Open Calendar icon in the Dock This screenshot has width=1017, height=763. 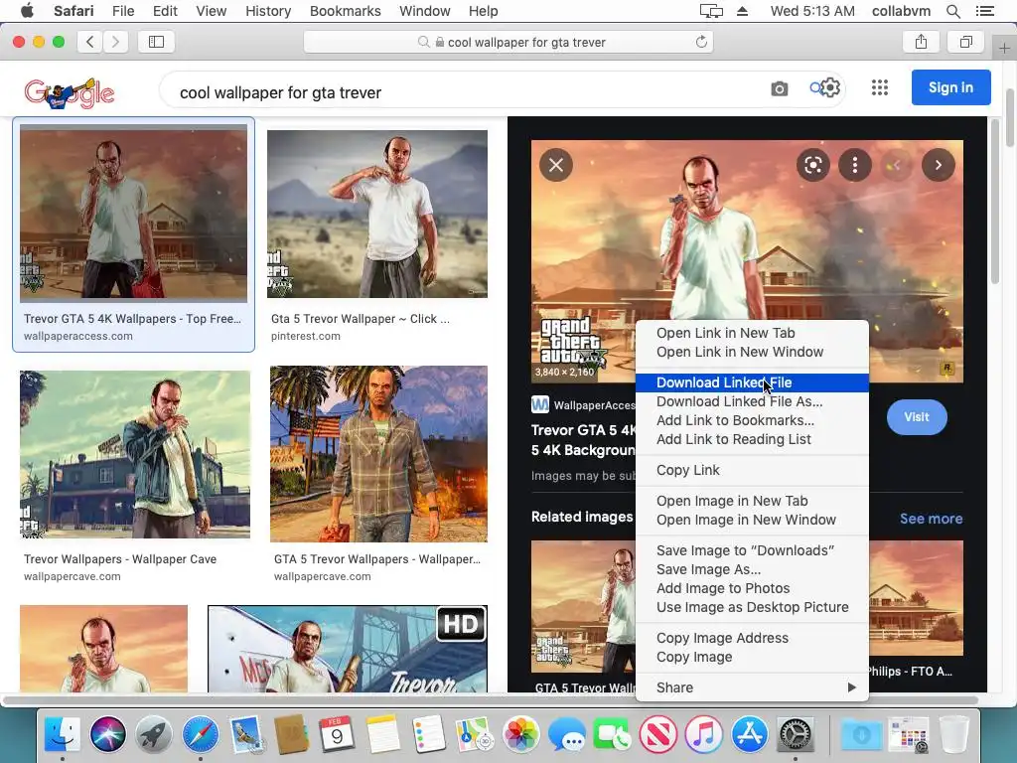[x=337, y=734]
